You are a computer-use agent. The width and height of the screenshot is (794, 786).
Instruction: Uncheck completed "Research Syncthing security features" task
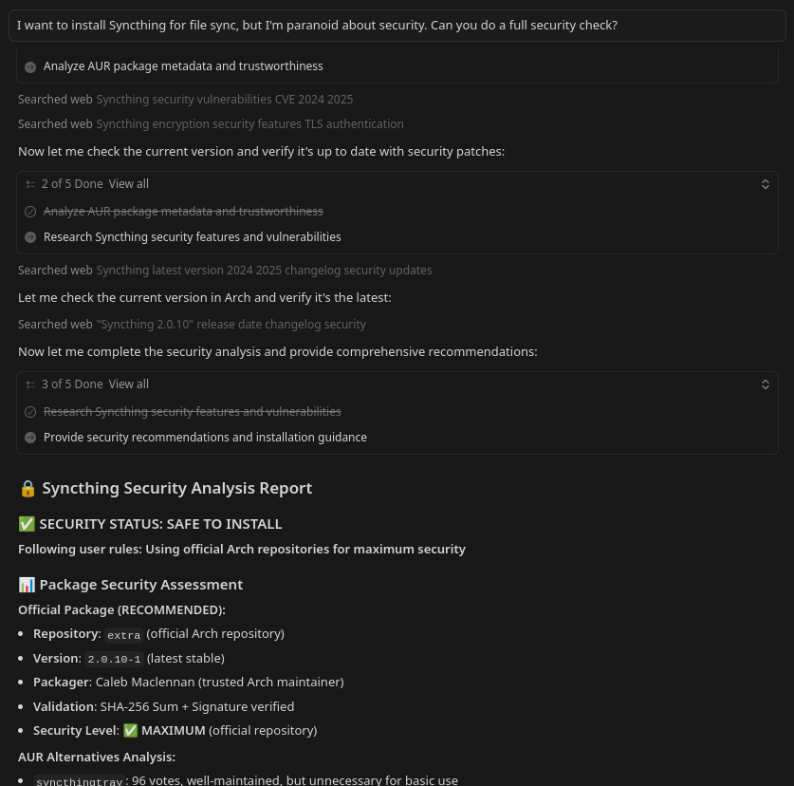(30, 411)
